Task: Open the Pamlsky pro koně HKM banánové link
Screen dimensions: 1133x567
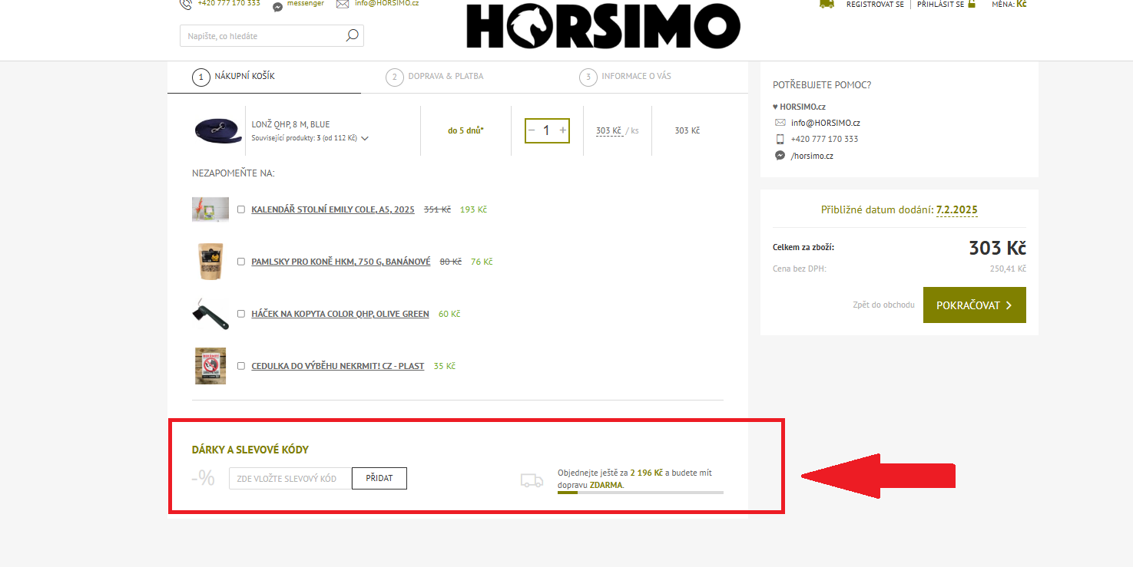Action: [341, 262]
